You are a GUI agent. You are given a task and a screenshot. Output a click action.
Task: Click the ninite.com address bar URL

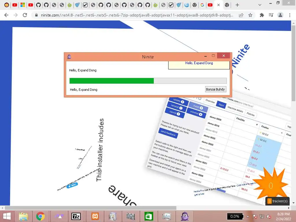pyautogui.click(x=137, y=15)
